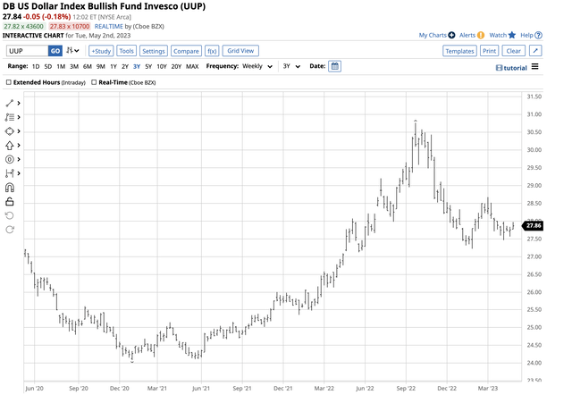Select the 10Y range
This screenshot has height=403, width=572.
(x=162, y=66)
